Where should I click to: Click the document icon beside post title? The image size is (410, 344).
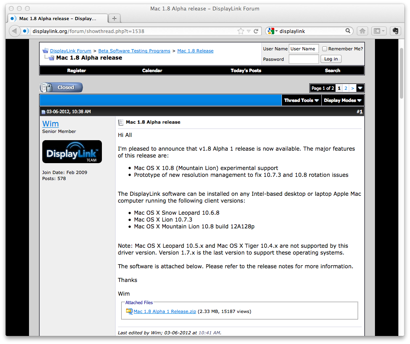[121, 122]
